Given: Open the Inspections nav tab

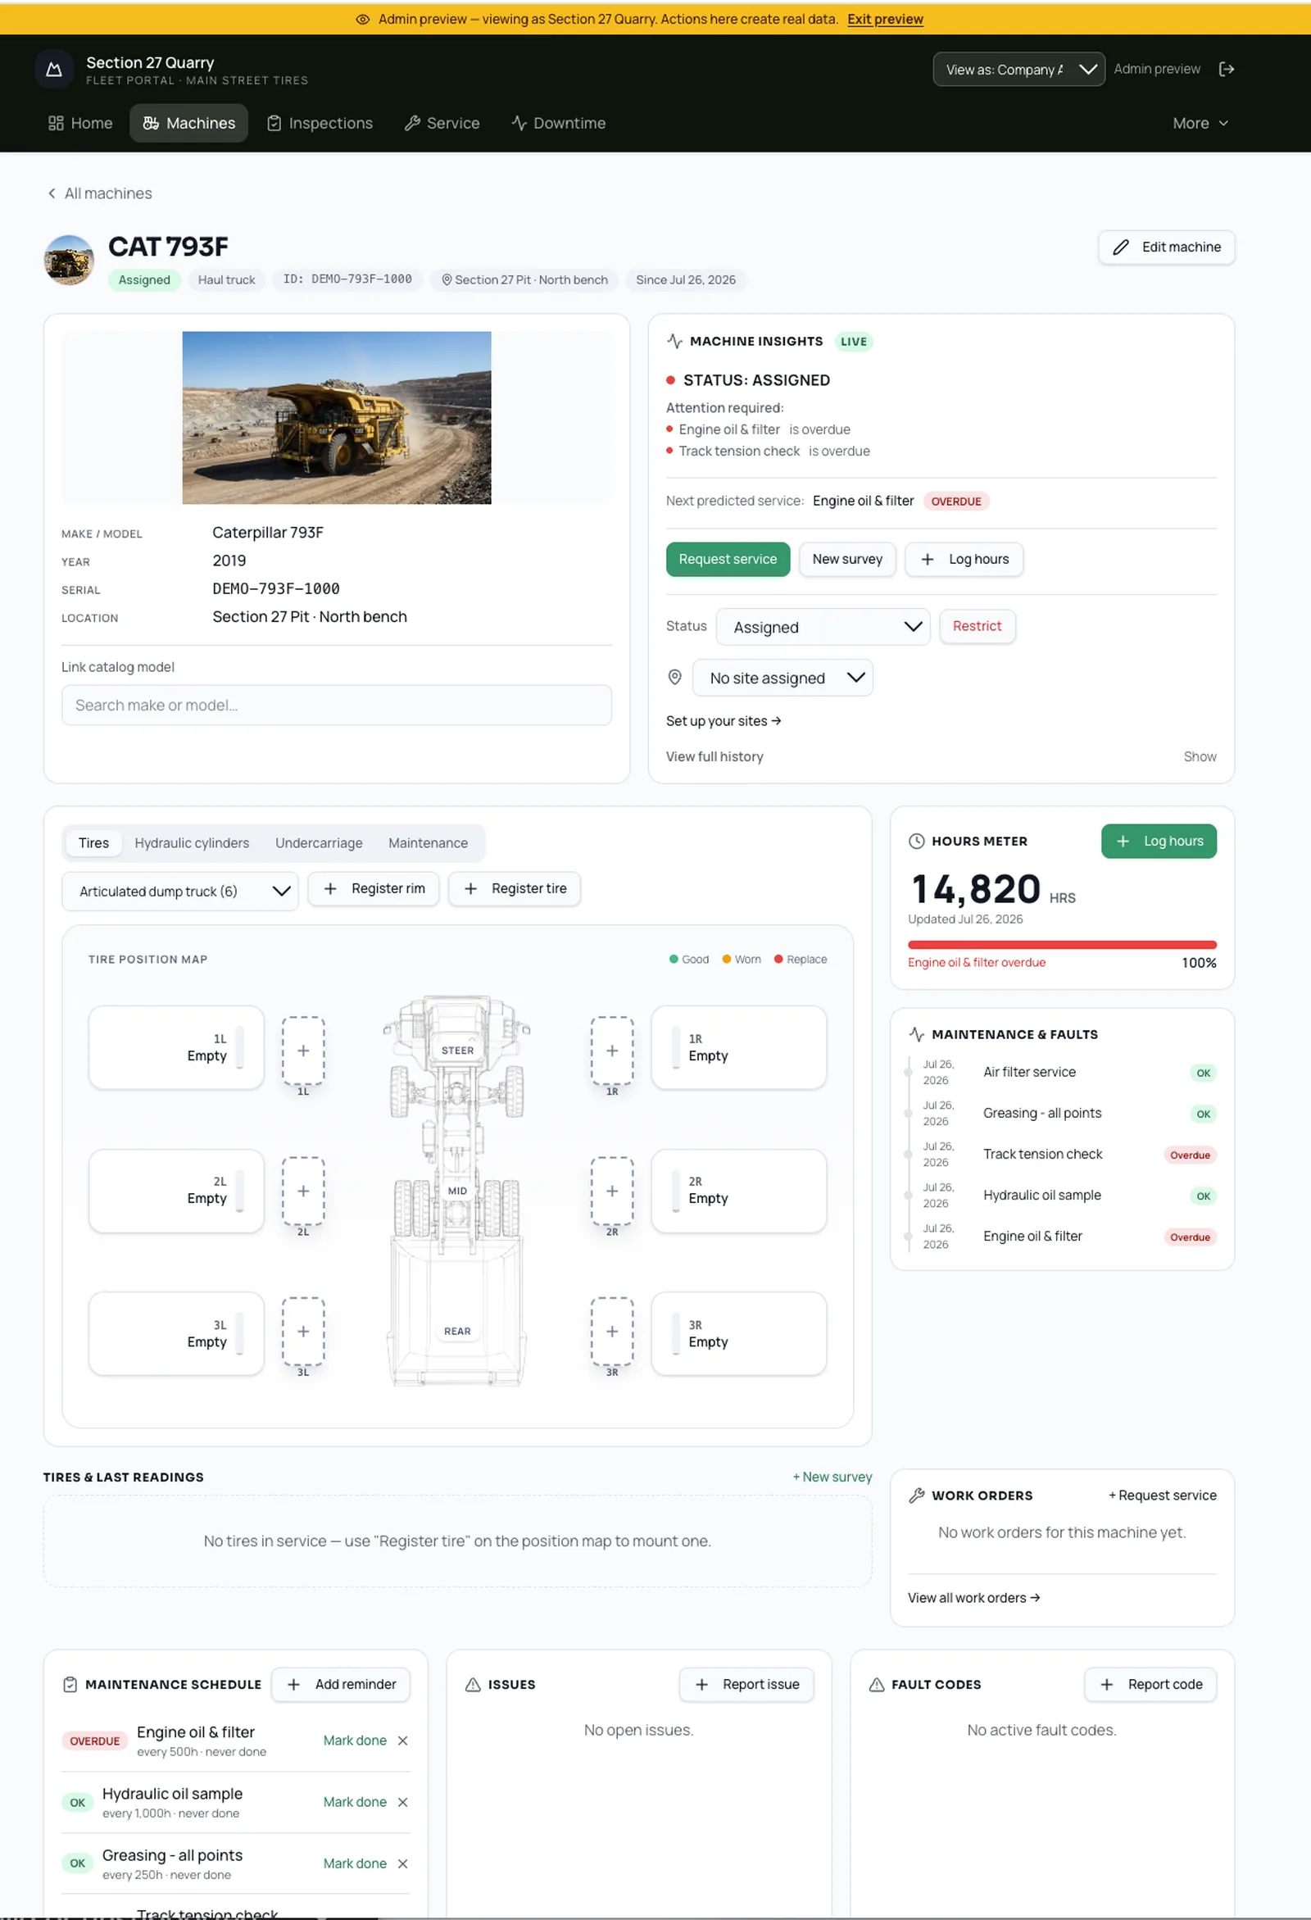Looking at the screenshot, I should click(320, 123).
